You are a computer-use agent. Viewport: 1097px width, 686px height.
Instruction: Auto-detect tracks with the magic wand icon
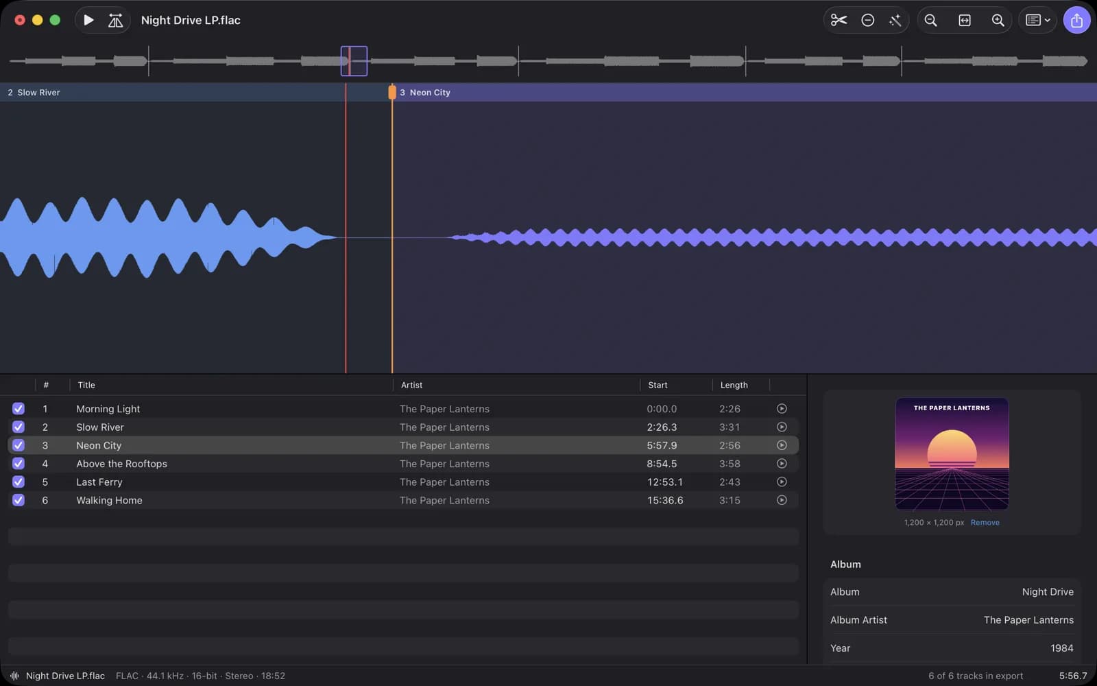[895, 20]
